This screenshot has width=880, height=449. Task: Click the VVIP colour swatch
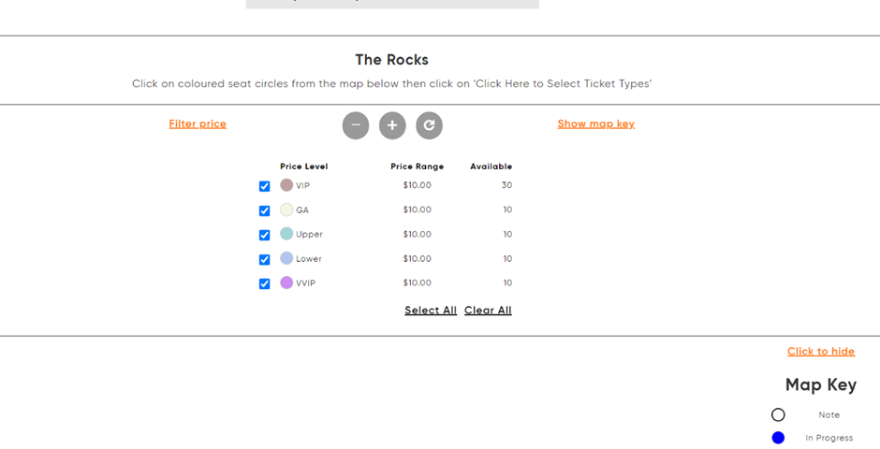286,282
